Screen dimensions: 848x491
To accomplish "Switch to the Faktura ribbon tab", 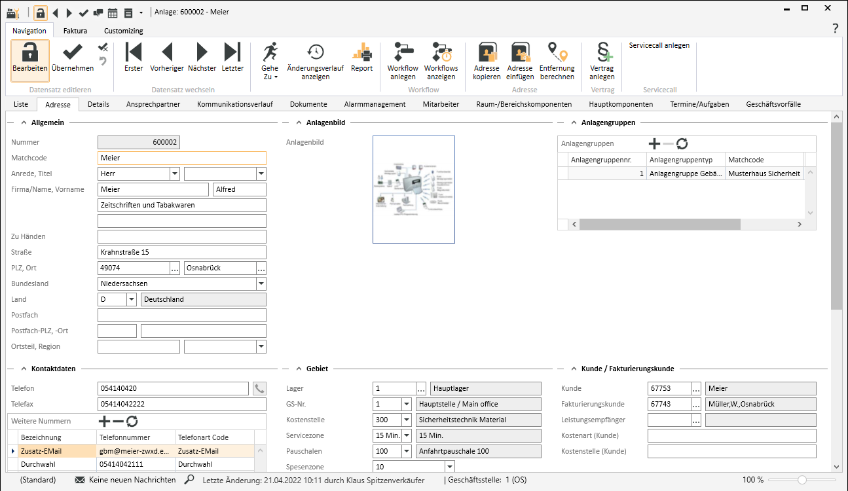I will [75, 31].
